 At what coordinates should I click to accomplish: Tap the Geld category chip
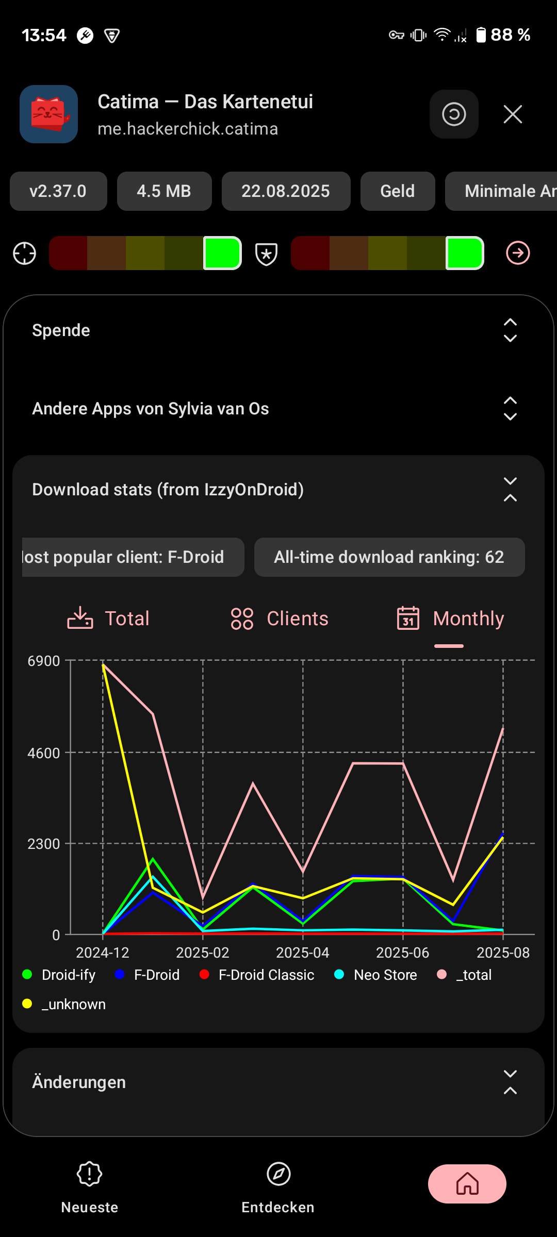point(397,191)
